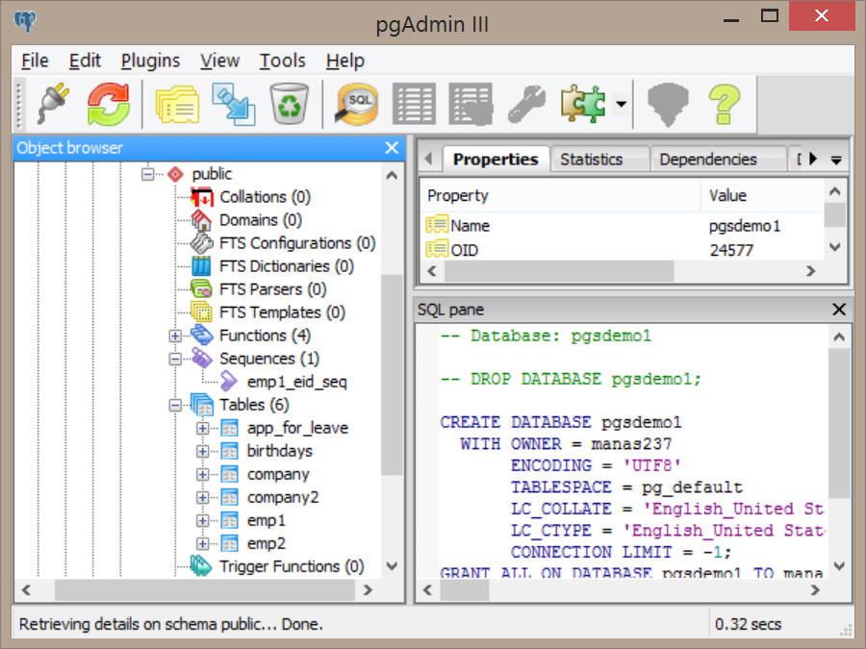Click the recycle bin drop object icon
The width and height of the screenshot is (866, 649).
tap(289, 103)
